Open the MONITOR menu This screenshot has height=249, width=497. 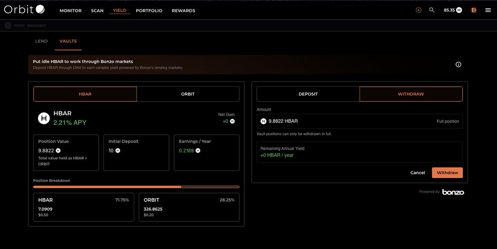[70, 11]
